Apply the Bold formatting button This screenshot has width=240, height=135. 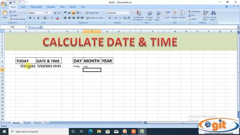pos(30,18)
